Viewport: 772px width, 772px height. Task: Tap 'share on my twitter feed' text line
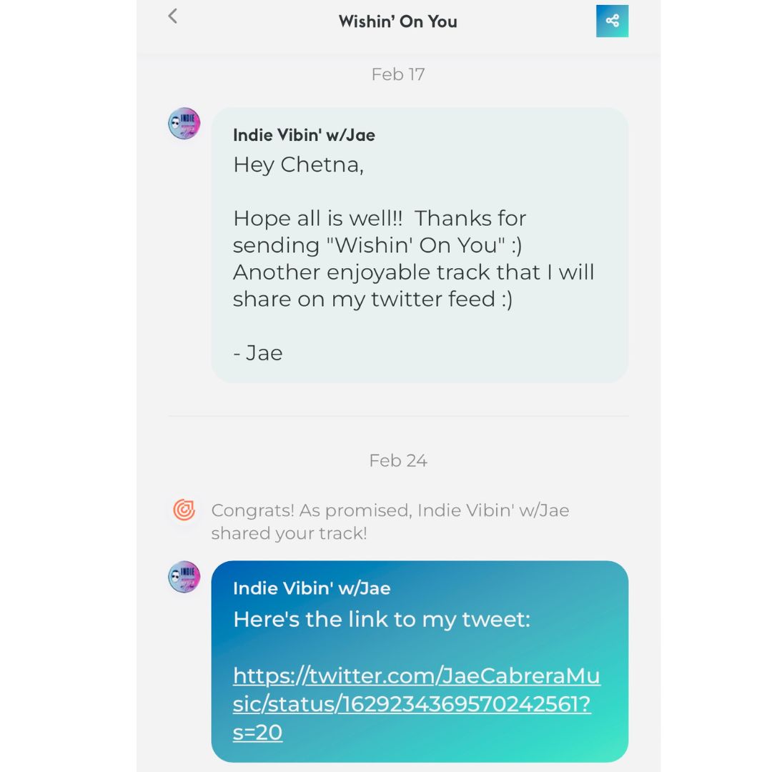[x=372, y=300]
